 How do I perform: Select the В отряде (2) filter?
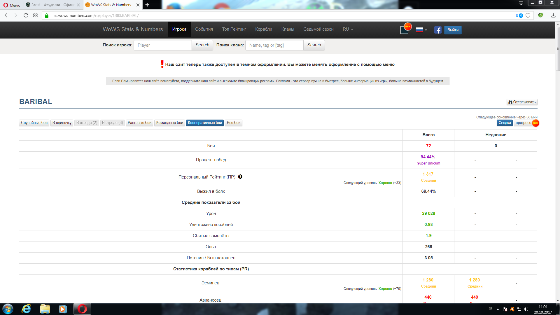87,123
